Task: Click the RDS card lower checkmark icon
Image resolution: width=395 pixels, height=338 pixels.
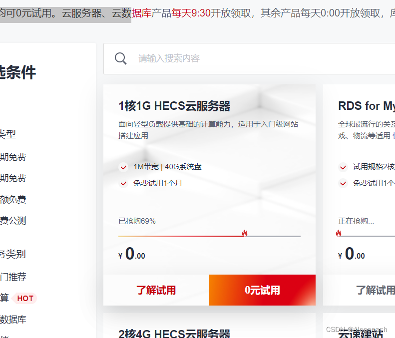Action: 343,183
